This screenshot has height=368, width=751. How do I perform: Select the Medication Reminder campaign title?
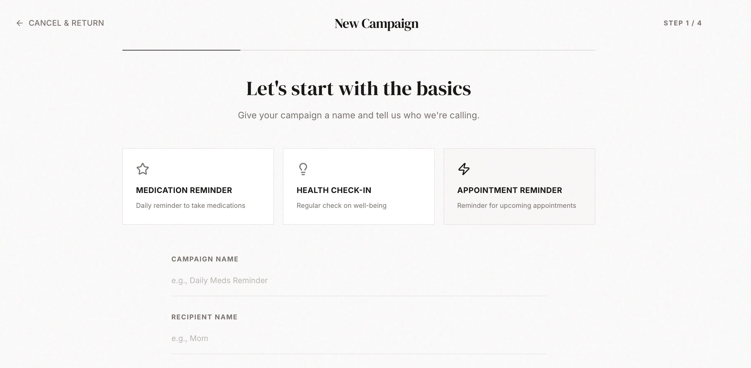tap(184, 190)
